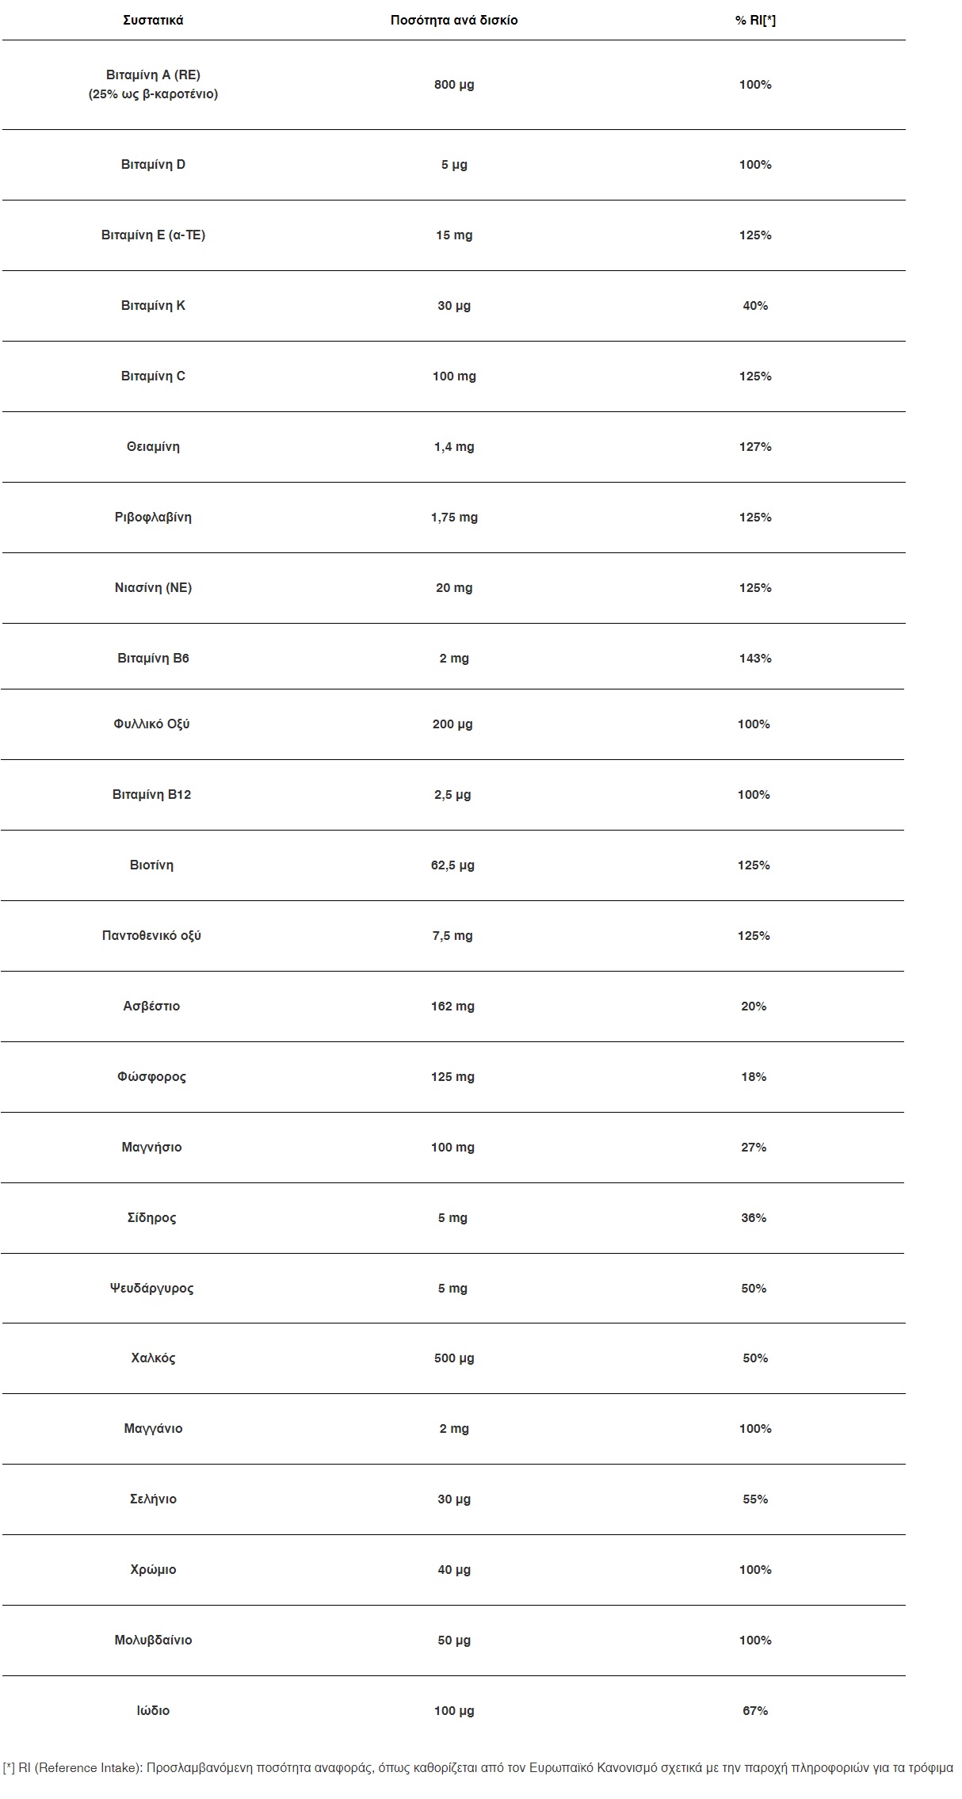The height and width of the screenshot is (1799, 962).
Task: Select the Βιταμίνη A (RE) ingredient name
Action: [x=153, y=75]
